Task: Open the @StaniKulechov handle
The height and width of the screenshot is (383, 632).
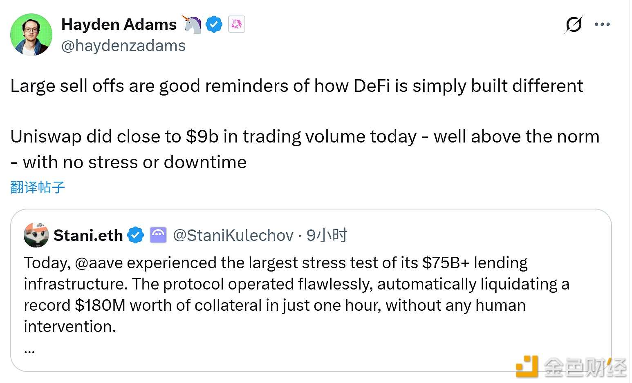Action: point(233,236)
